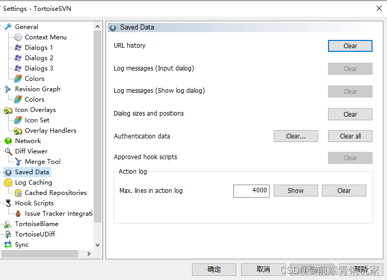
Task: Show the action log
Action: (295, 191)
